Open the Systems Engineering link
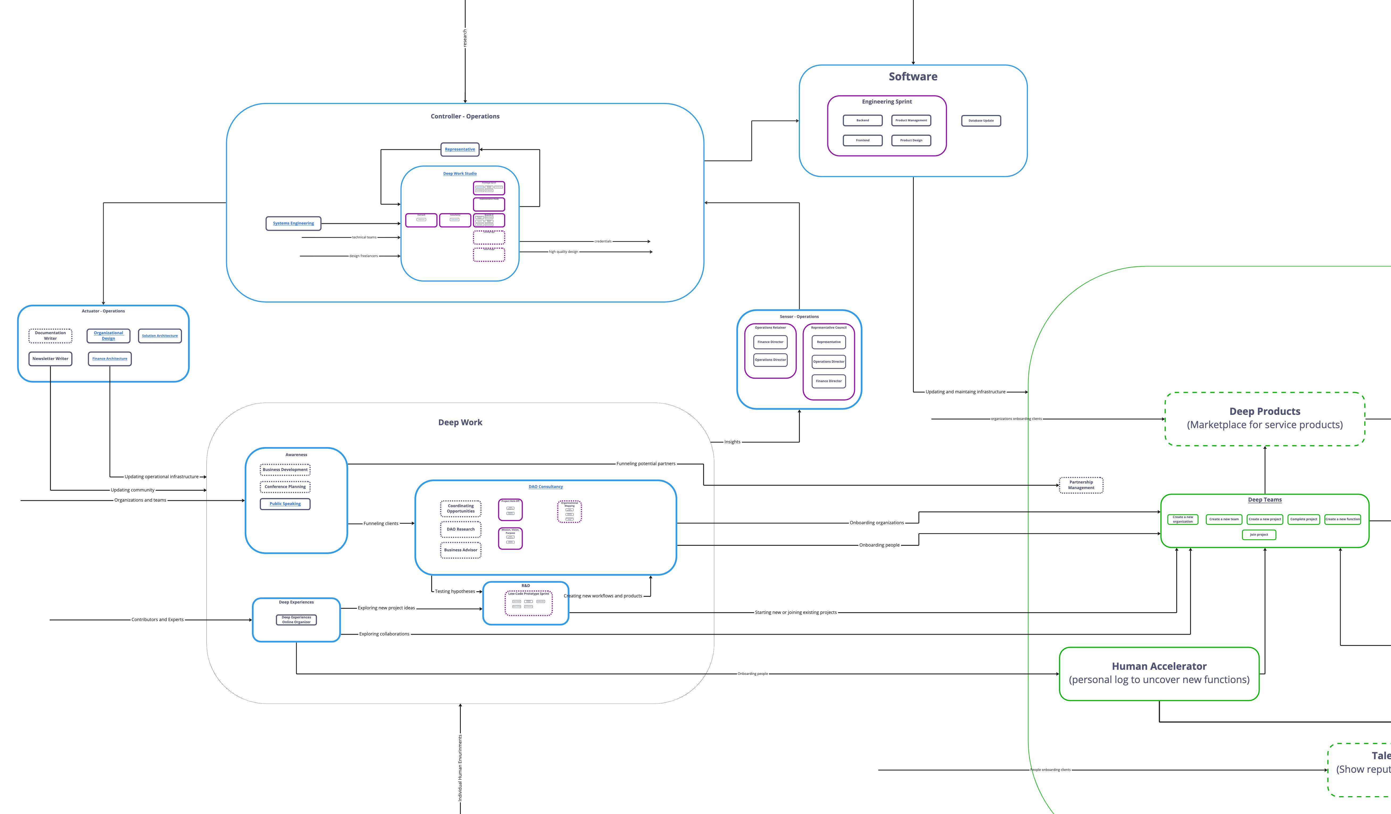Screen dimensions: 1391x814 293,224
